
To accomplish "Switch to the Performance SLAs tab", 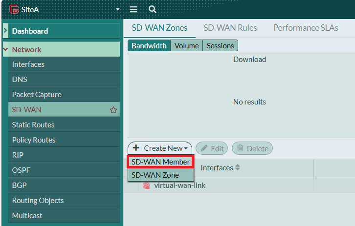I will [306, 28].
